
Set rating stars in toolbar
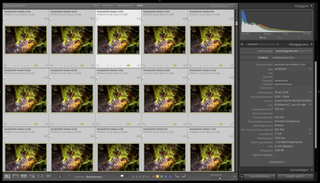(x=140, y=176)
